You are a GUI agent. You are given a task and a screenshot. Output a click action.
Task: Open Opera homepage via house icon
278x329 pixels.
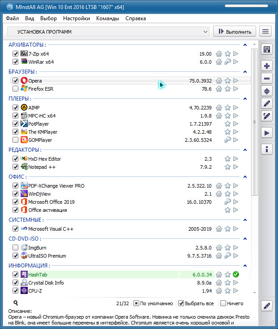(219, 81)
